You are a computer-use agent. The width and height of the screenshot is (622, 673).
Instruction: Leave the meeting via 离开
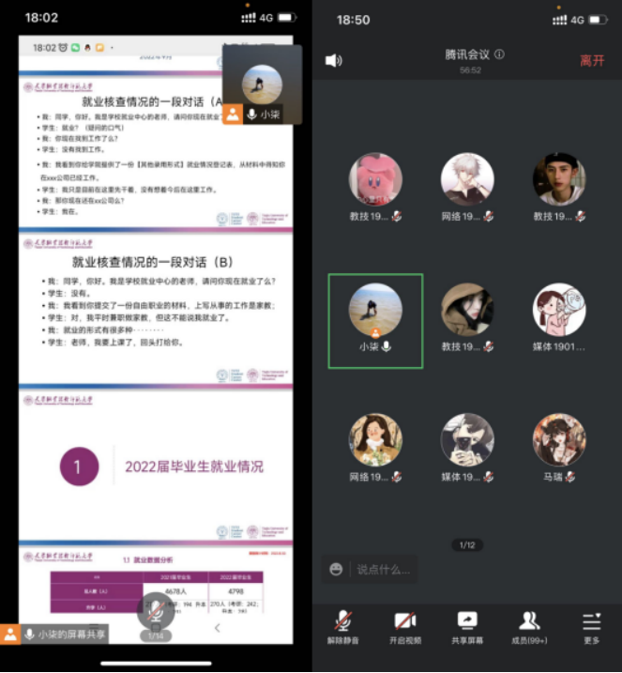(592, 61)
